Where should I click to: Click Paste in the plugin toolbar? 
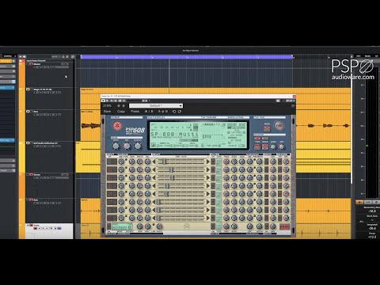tap(135, 112)
